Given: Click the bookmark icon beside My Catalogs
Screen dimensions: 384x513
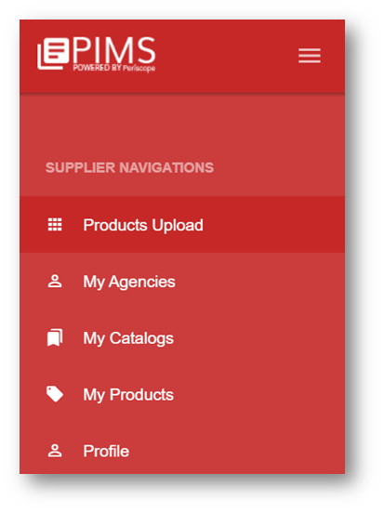Looking at the screenshot, I should (x=55, y=337).
